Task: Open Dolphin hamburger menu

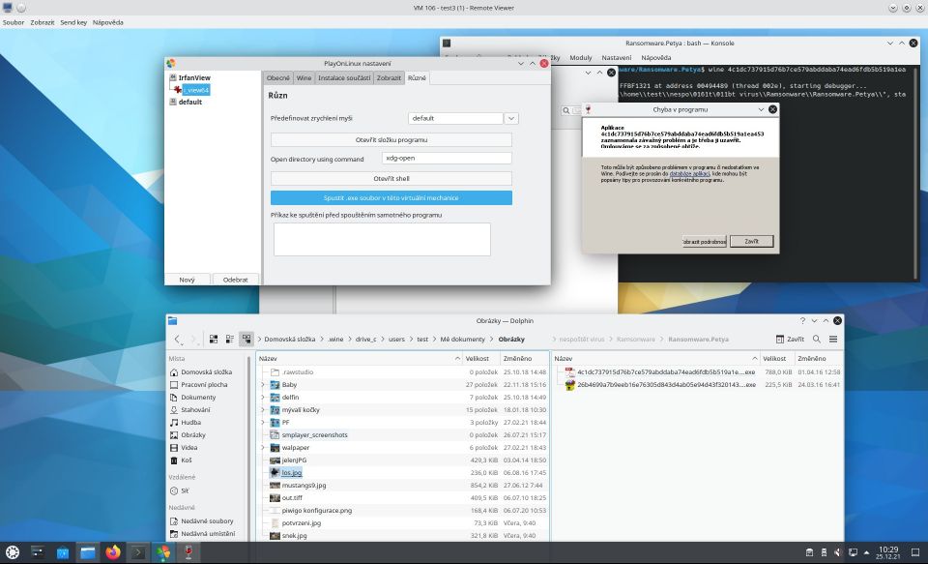Action: click(832, 339)
